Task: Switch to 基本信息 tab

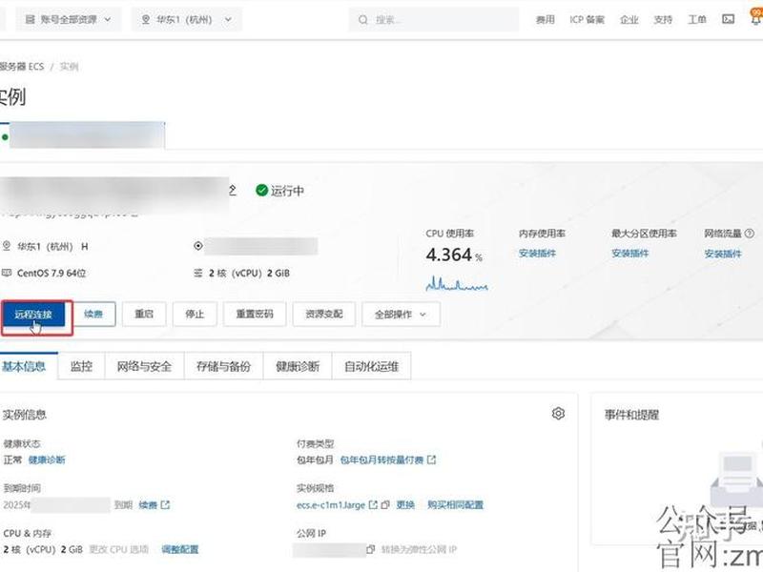Action: pyautogui.click(x=25, y=366)
